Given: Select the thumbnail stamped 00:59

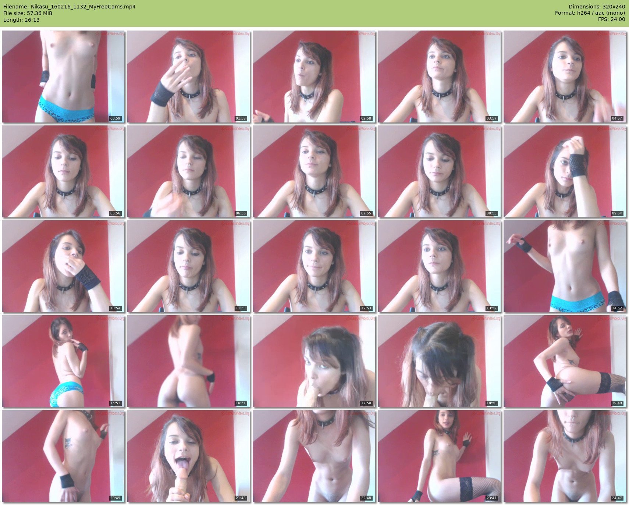Looking at the screenshot, I should [63, 77].
